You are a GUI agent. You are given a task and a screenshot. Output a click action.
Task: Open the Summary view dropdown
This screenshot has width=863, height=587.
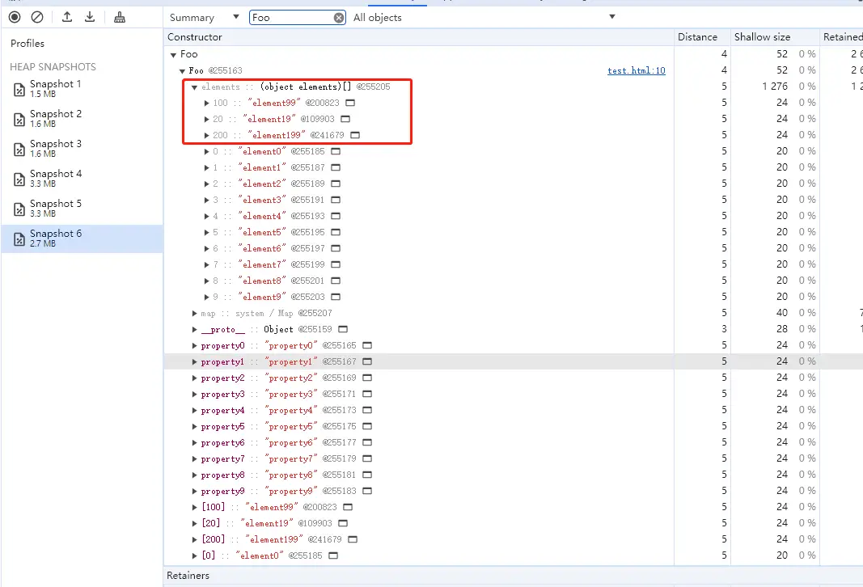click(x=204, y=17)
